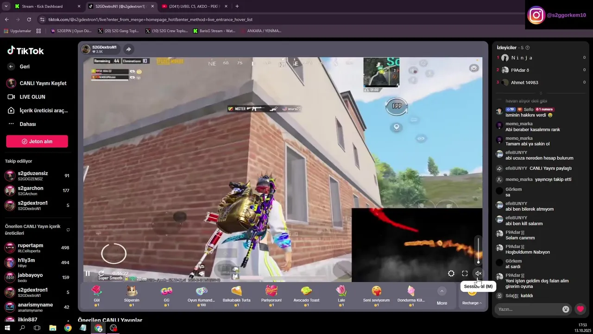Send the Avocado Toast gift
Viewport: 593px width, 334px height.
point(306,296)
